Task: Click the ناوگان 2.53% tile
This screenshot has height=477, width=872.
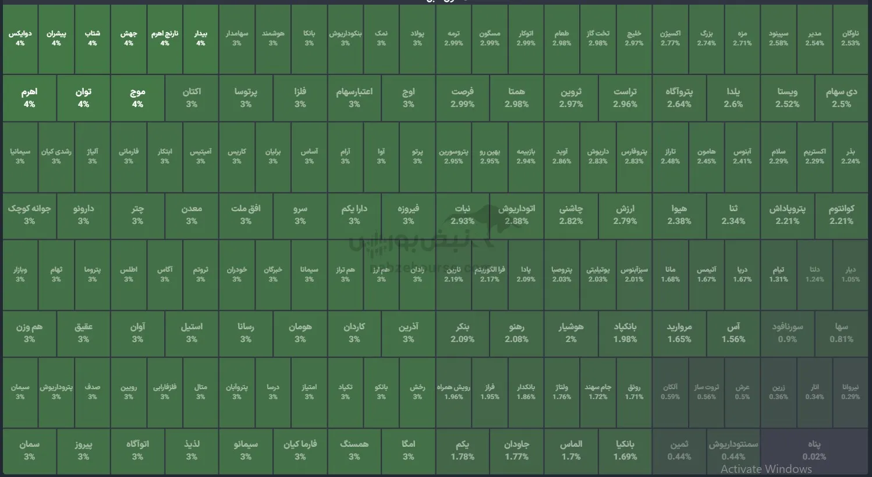Action: point(850,38)
